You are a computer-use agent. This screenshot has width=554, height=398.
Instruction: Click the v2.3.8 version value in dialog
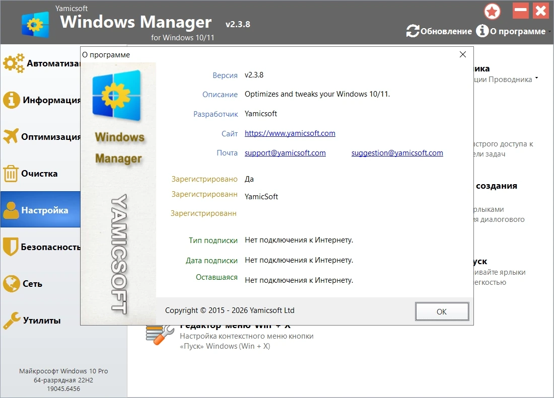click(254, 75)
